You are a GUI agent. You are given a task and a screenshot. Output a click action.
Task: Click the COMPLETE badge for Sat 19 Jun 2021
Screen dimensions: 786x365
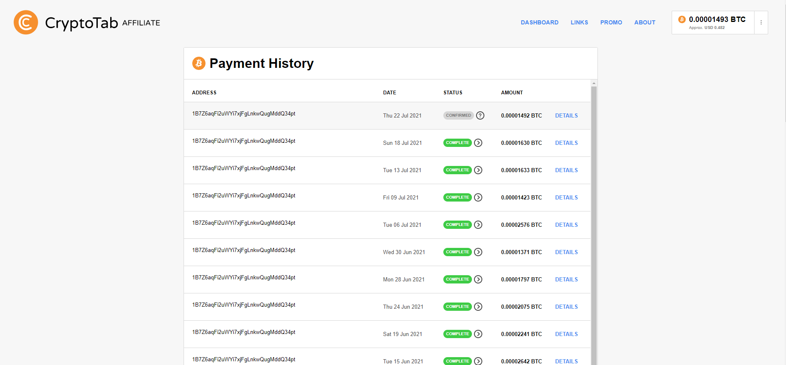click(457, 334)
